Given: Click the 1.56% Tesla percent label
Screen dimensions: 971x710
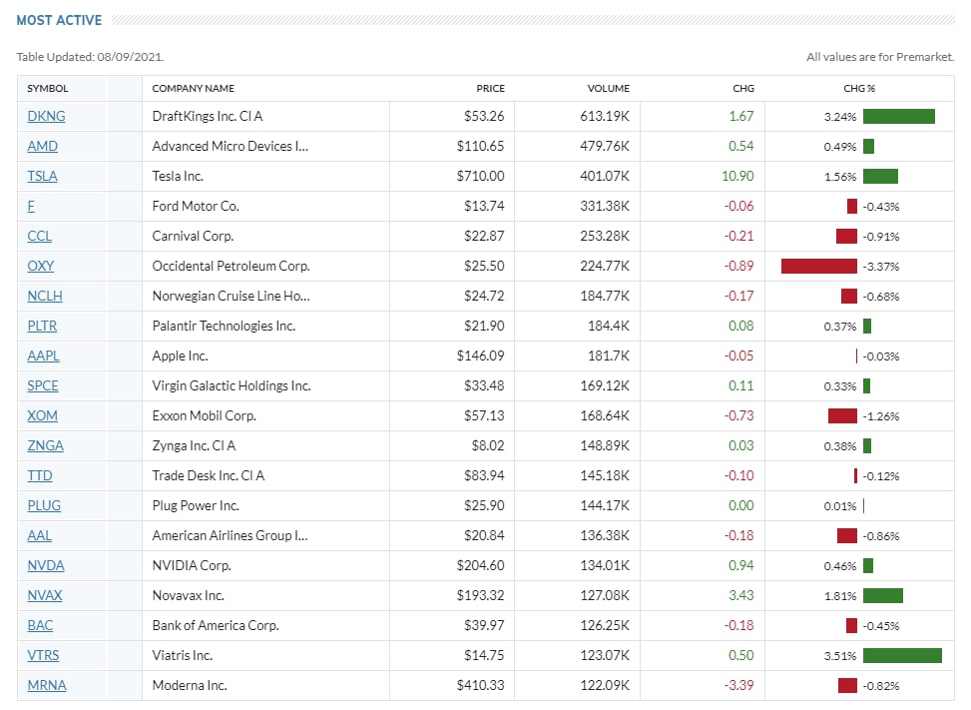Looking at the screenshot, I should tap(840, 177).
